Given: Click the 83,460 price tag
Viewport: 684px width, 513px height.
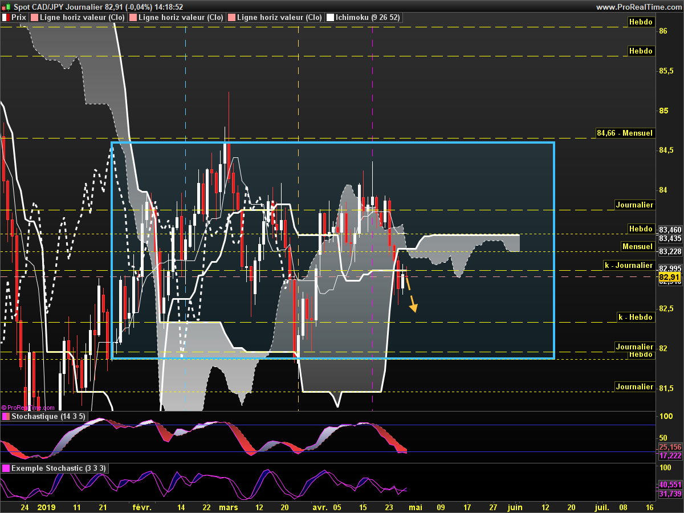Looking at the screenshot, I should tap(670, 229).
